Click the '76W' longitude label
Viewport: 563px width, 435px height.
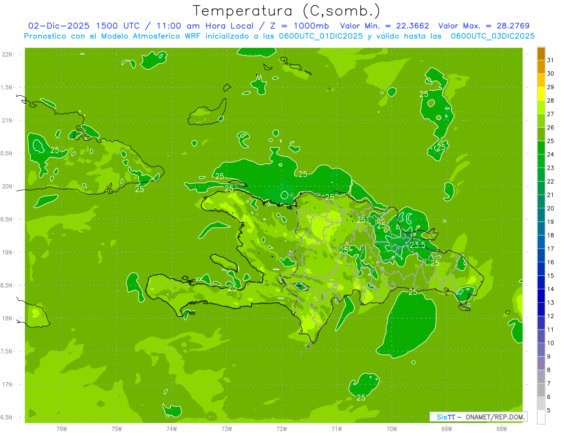coord(61,429)
